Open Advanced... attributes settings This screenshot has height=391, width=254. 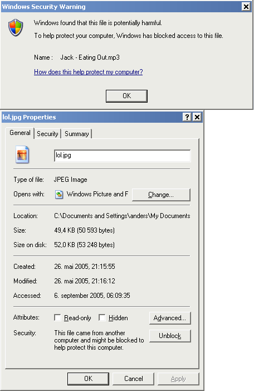click(170, 318)
